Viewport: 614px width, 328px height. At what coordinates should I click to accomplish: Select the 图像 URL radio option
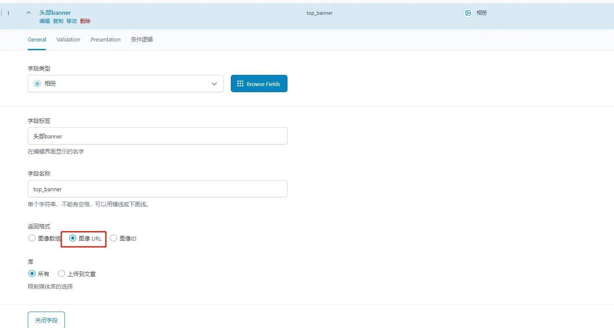[x=73, y=238]
